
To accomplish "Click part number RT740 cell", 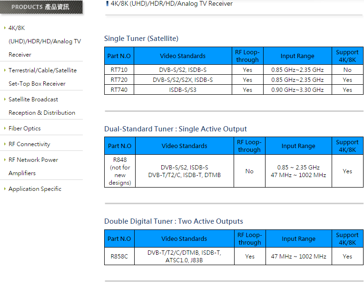I will 119,89.
